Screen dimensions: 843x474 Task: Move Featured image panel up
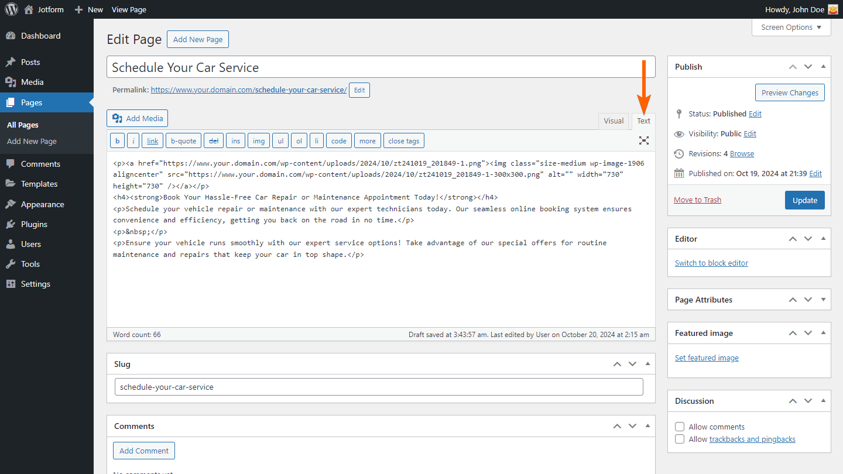793,333
